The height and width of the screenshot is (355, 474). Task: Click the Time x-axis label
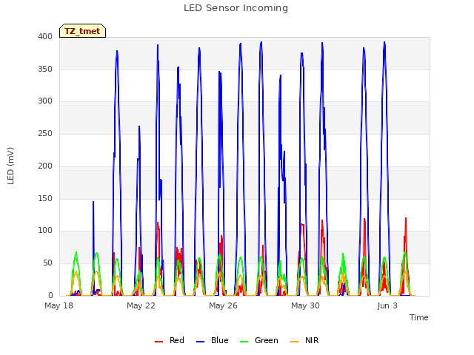tap(418, 317)
